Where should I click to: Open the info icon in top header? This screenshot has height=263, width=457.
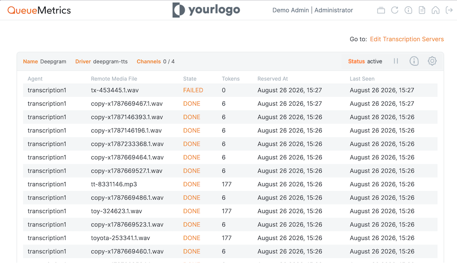408,10
